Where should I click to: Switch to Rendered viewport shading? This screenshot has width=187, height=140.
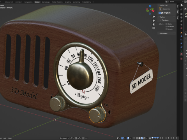[x=144, y=138]
